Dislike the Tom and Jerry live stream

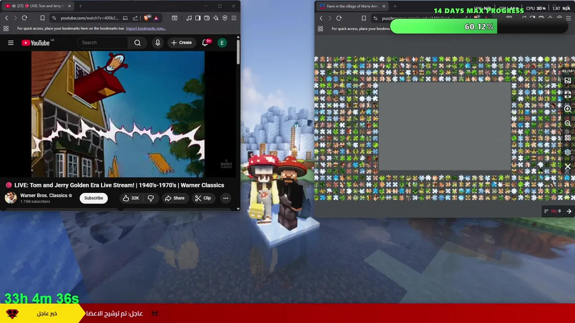tap(151, 198)
